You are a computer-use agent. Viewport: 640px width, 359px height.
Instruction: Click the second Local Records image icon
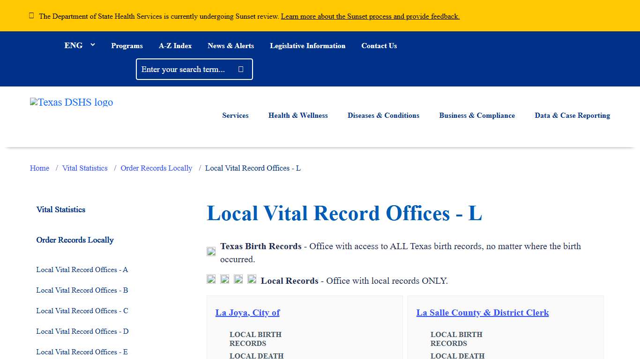click(x=225, y=279)
